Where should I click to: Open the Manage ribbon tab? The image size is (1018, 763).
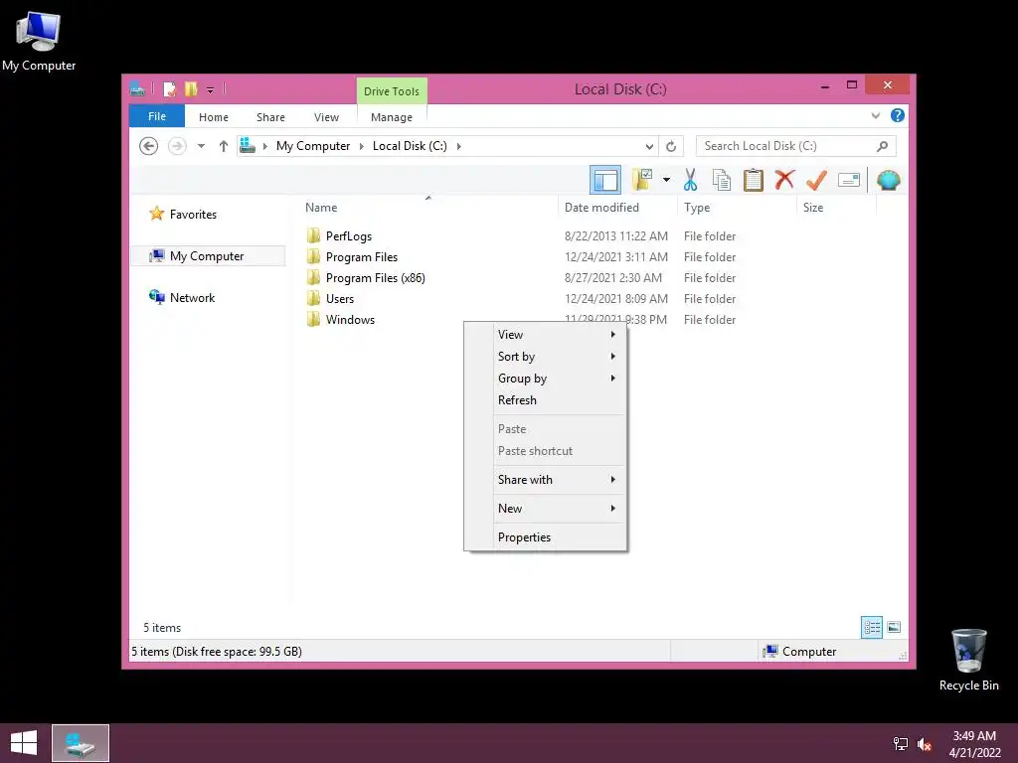392,117
